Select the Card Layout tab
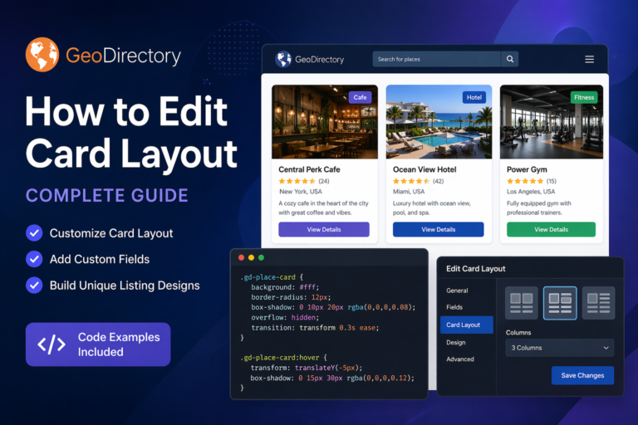638x425 pixels. click(467, 325)
